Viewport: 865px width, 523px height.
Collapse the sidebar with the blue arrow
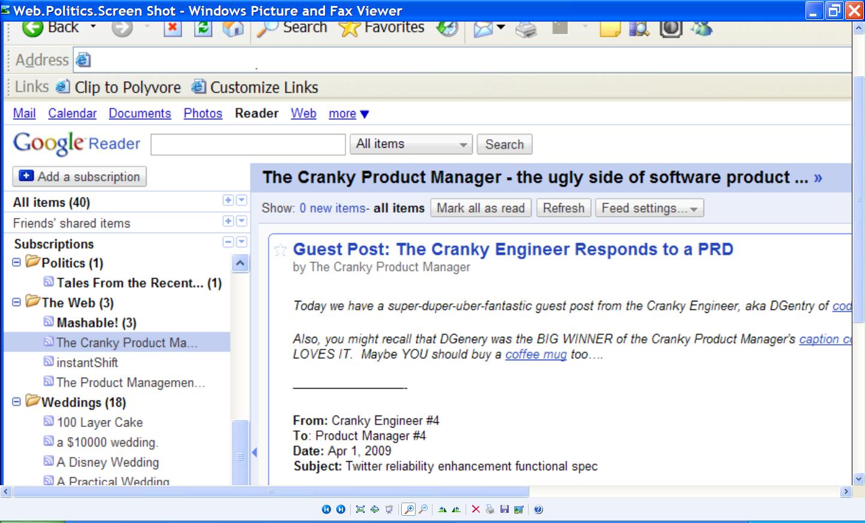coord(254,452)
